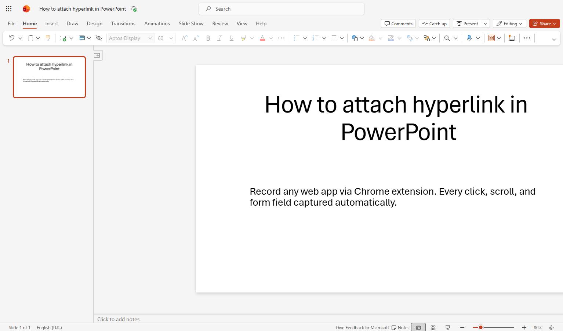563x331 pixels.
Task: Click the Find magnifier icon
Action: coord(447,38)
